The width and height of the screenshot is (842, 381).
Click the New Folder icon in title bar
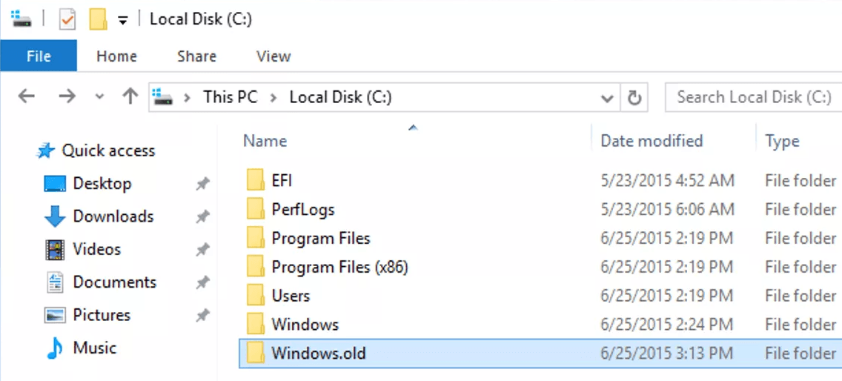pos(98,19)
